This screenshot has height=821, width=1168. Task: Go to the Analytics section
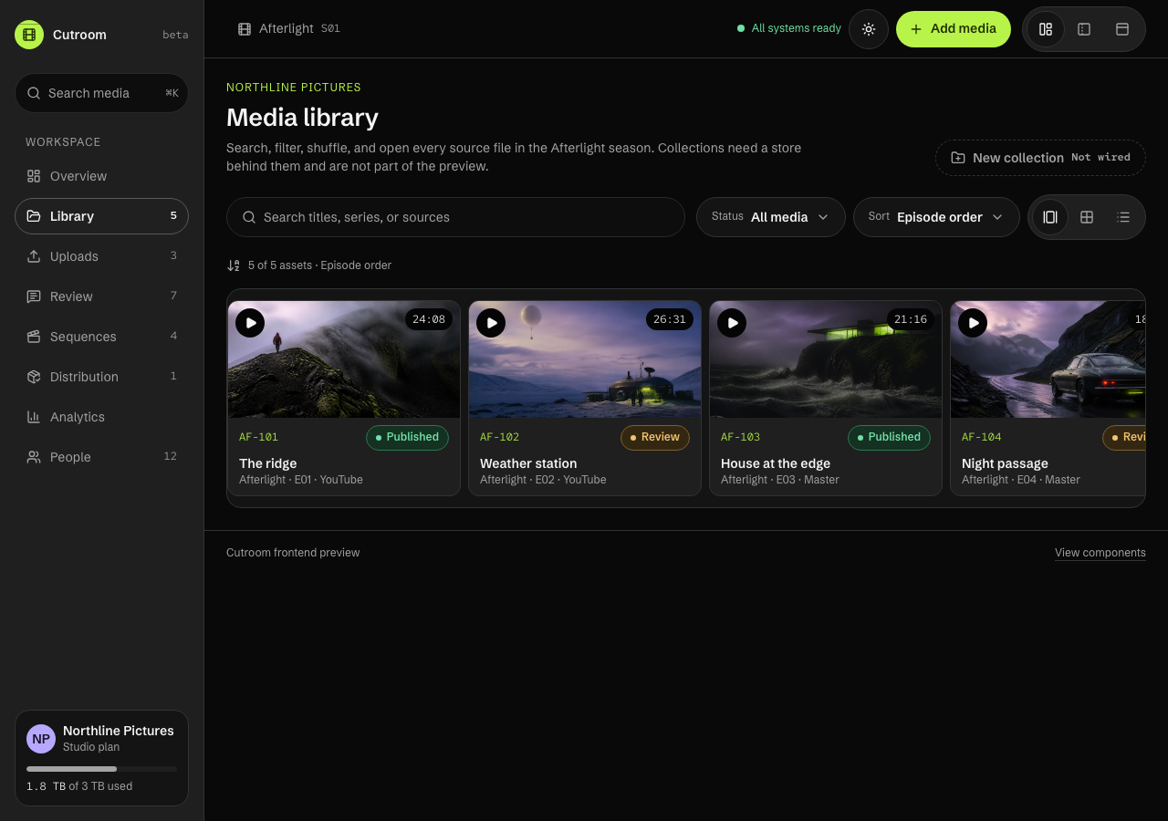pos(101,417)
